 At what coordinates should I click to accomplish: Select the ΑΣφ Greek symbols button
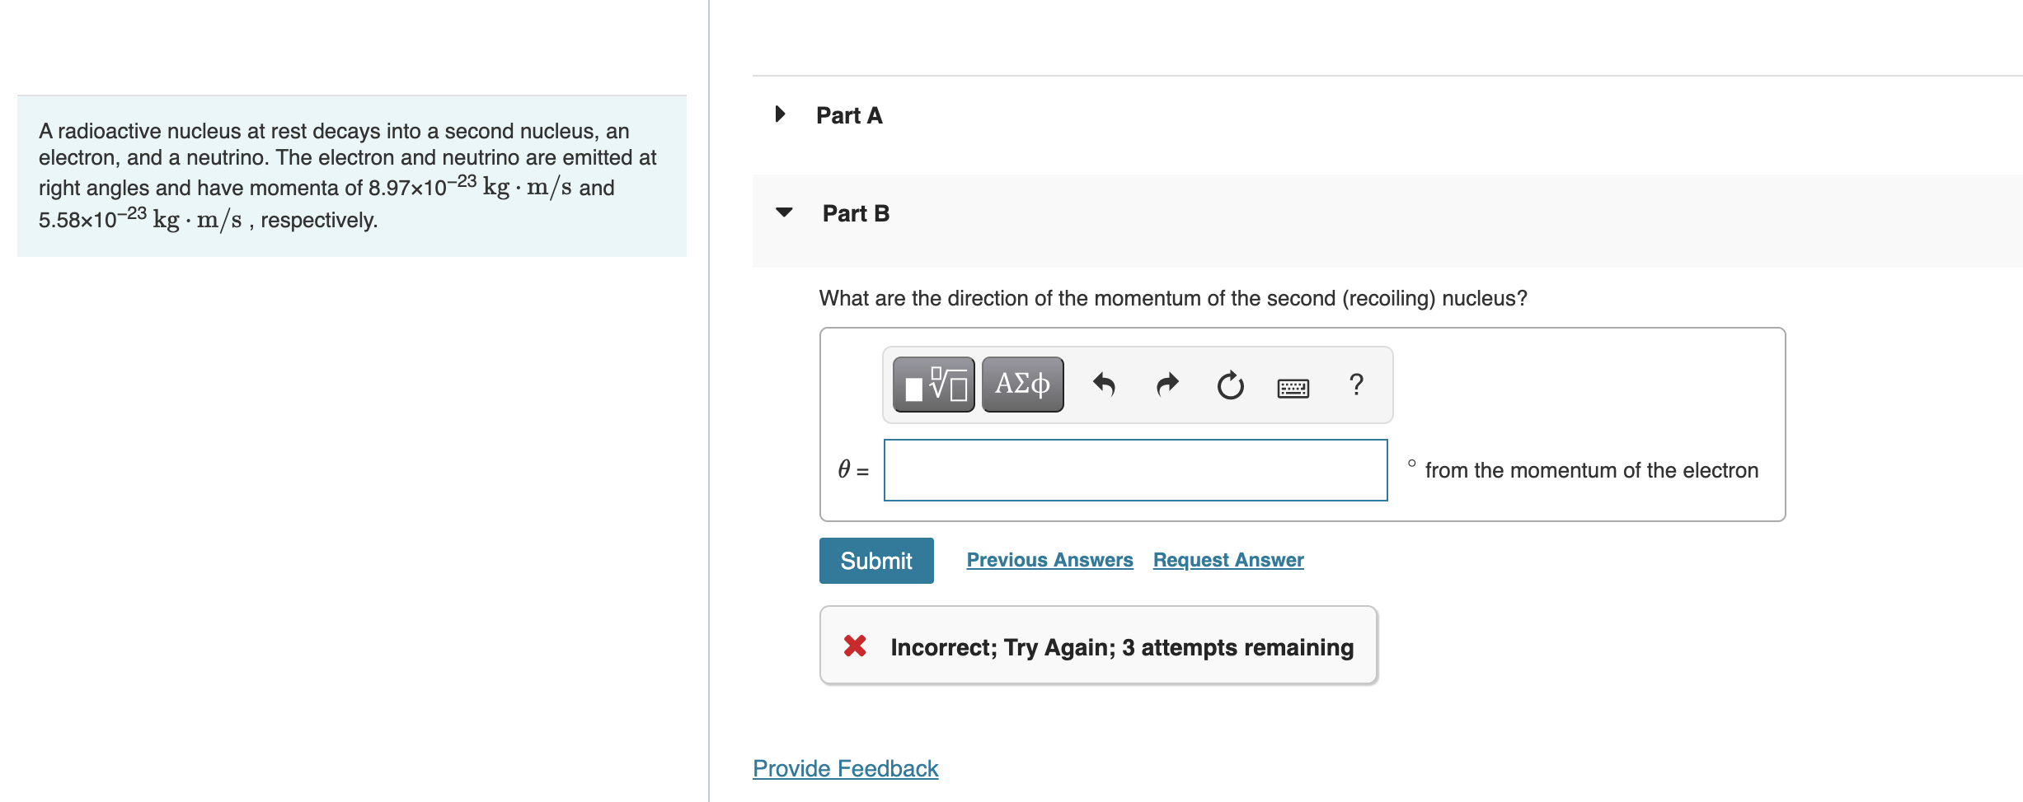(1021, 384)
